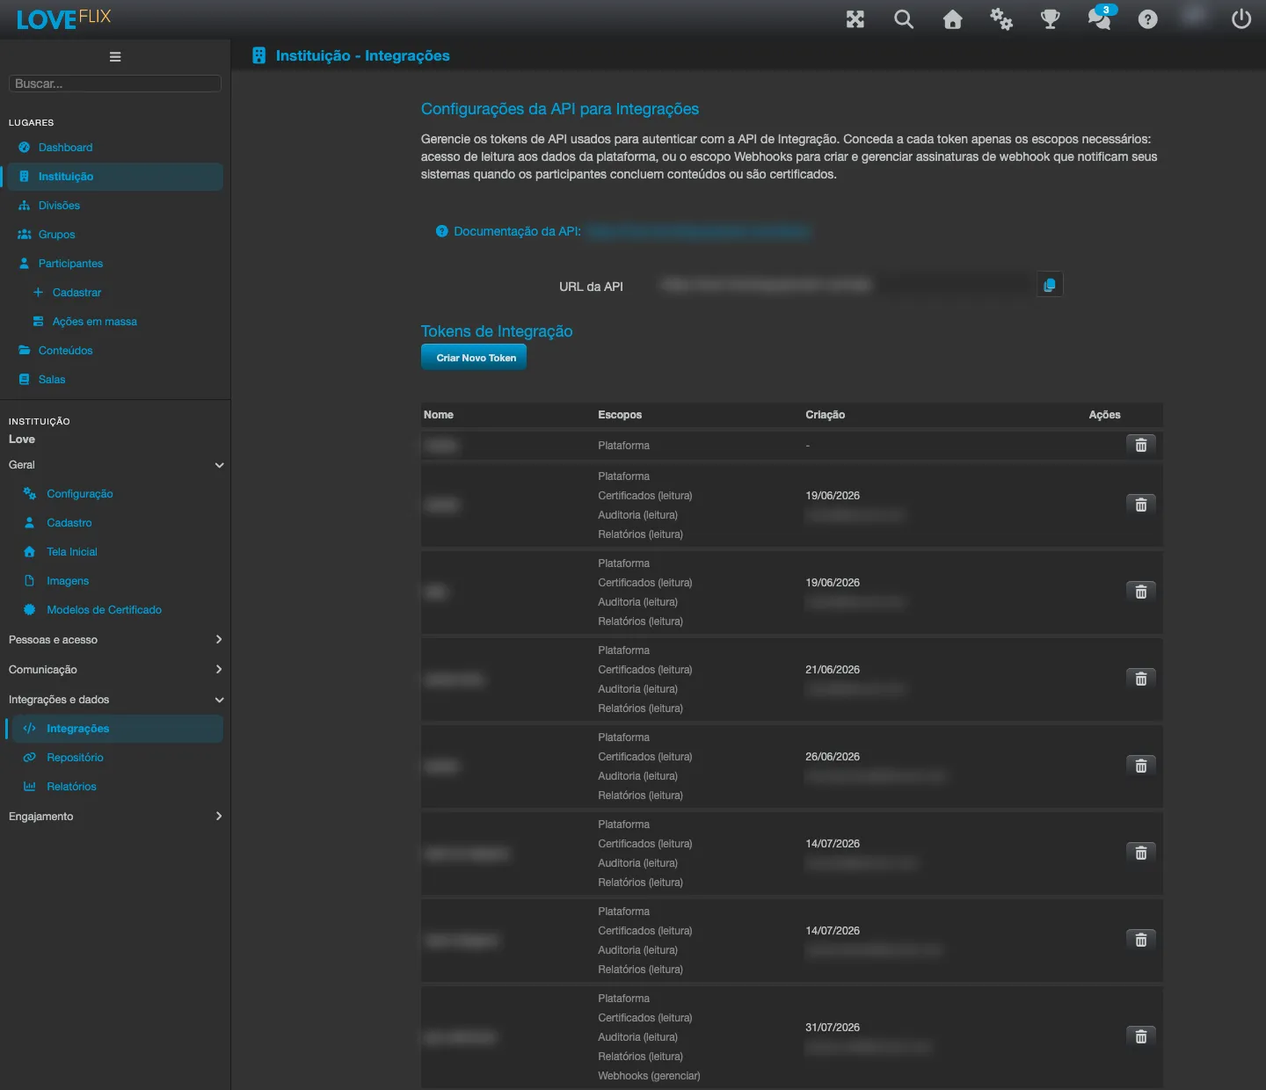
Task: Open settings via the gears icon
Action: click(x=1001, y=19)
